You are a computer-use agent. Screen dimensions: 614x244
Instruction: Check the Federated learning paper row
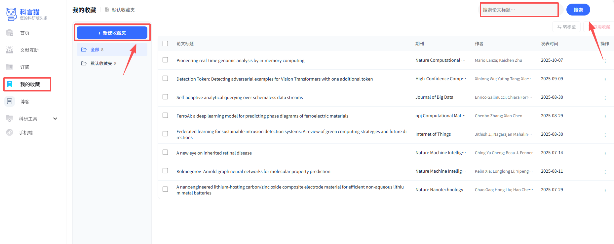click(165, 134)
